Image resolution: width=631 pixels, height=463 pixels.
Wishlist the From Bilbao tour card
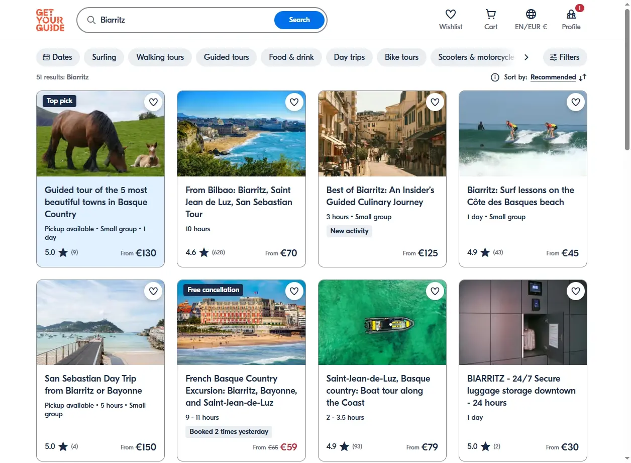(x=294, y=102)
